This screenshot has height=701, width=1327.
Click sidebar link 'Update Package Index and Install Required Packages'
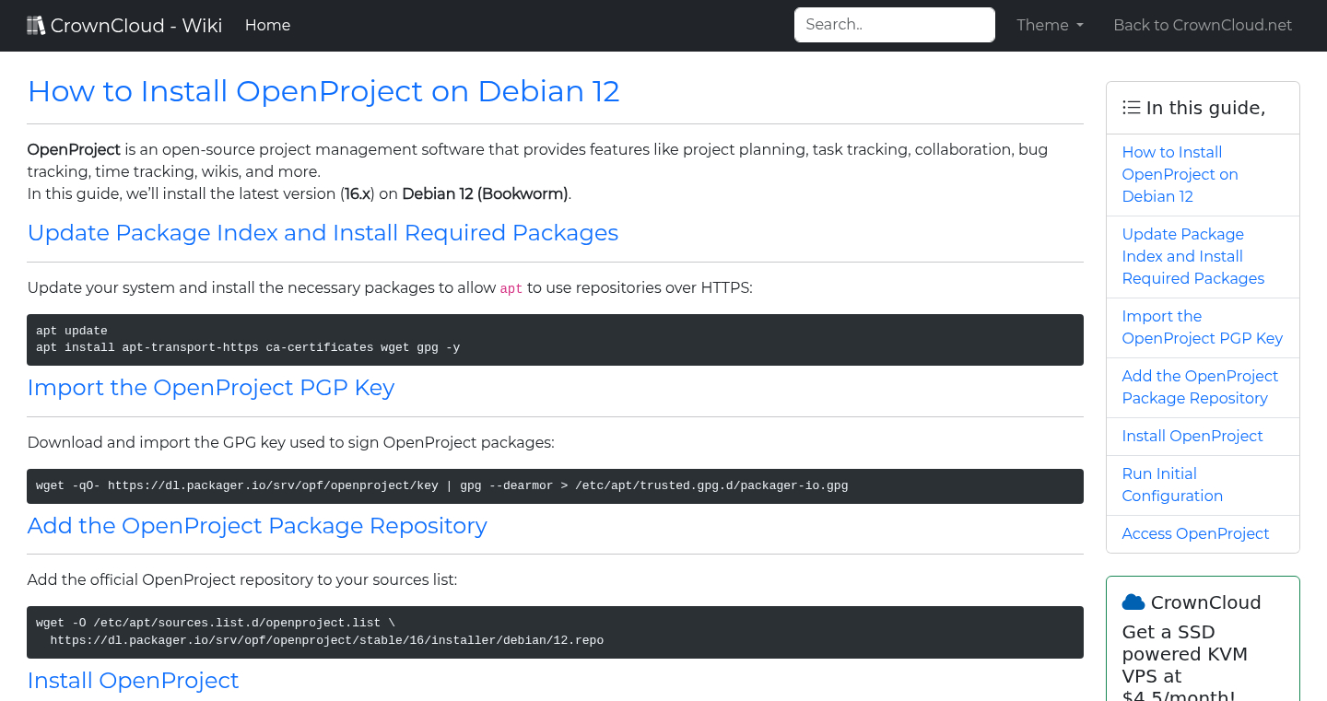(1192, 256)
